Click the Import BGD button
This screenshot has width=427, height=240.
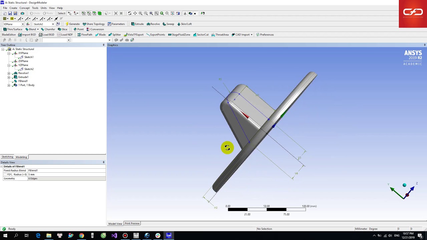coord(27,35)
